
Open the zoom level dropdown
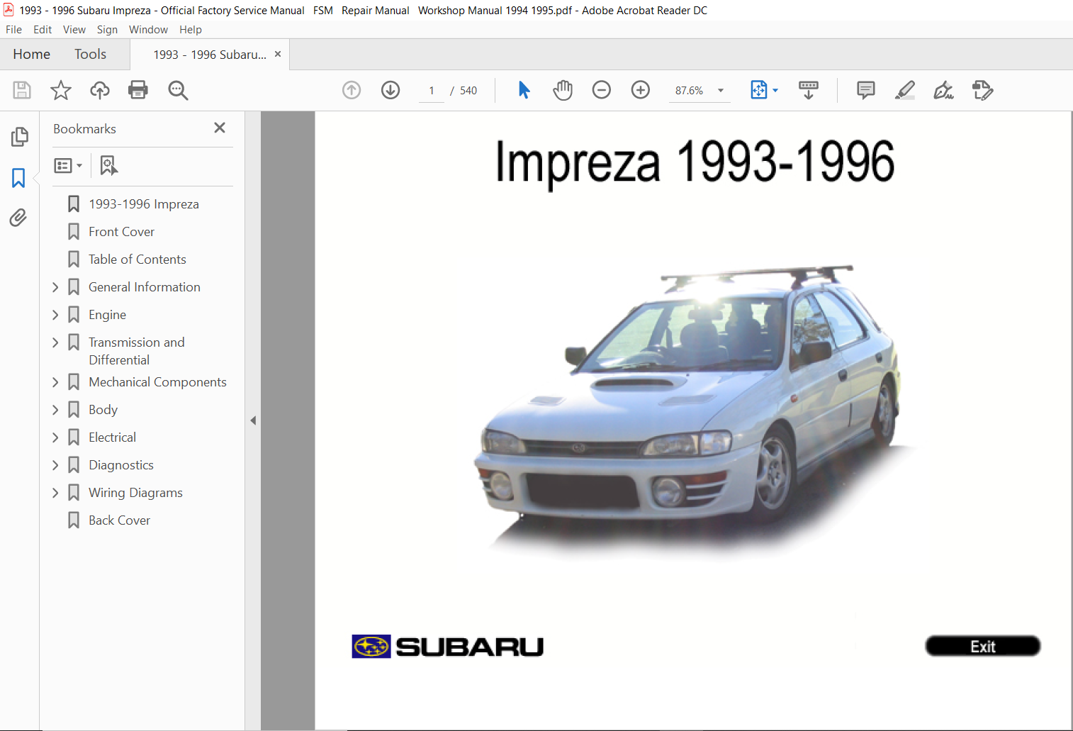[x=721, y=91]
